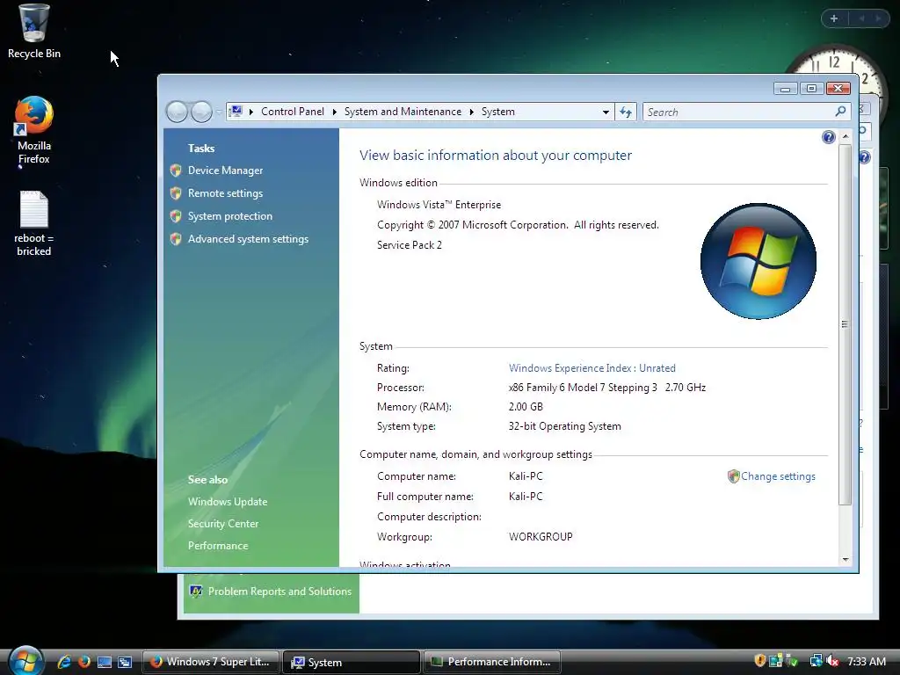Open Advanced system settings
900x675 pixels.
click(x=248, y=239)
